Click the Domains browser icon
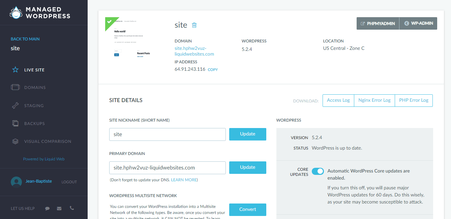Screen dimensions: 451x219 [15, 87]
